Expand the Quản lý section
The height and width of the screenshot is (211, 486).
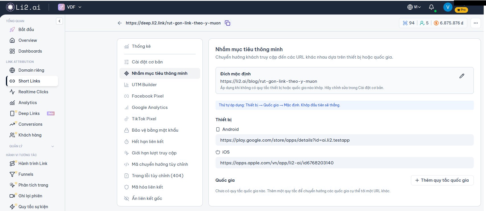coord(31,146)
